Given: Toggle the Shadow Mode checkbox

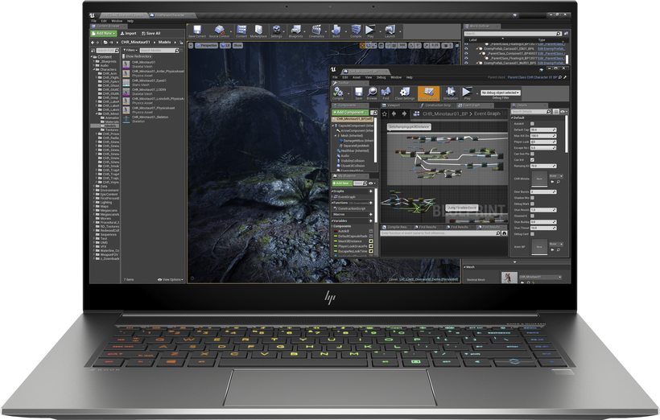Looking at the screenshot, I should (x=532, y=198).
